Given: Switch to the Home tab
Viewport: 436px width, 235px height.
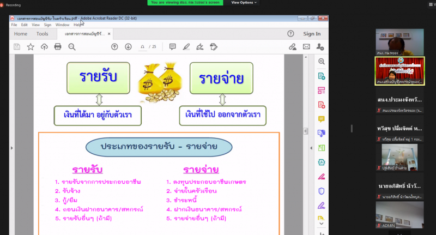Looking at the screenshot, I should click(x=21, y=34).
